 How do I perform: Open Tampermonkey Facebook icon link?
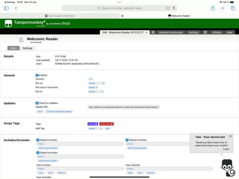66,23
